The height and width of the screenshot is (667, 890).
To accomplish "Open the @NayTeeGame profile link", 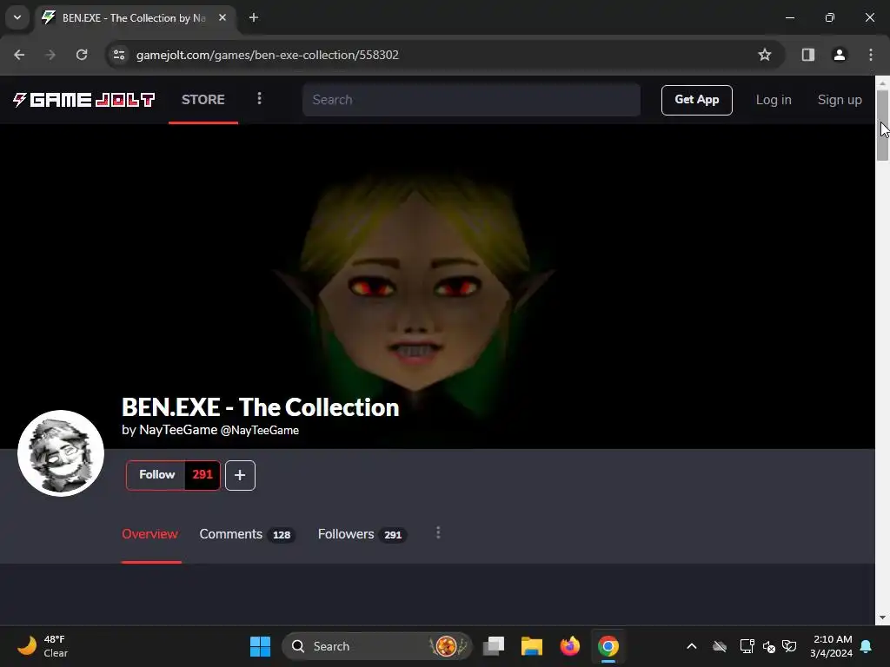I will coord(260,431).
